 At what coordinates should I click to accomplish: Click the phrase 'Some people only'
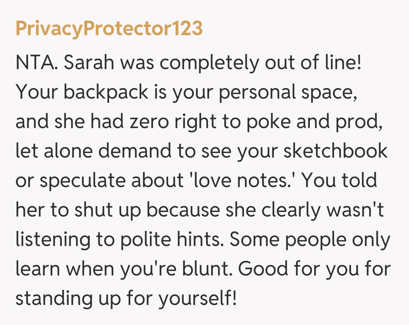click(309, 240)
